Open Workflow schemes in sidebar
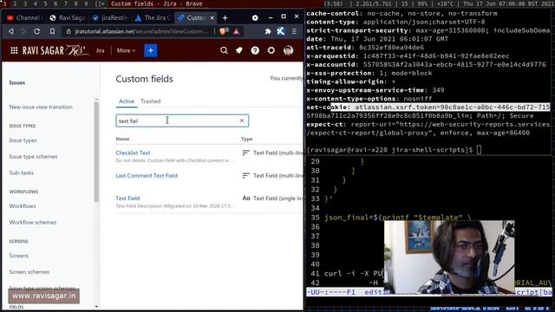The width and height of the screenshot is (555, 312). (x=33, y=222)
